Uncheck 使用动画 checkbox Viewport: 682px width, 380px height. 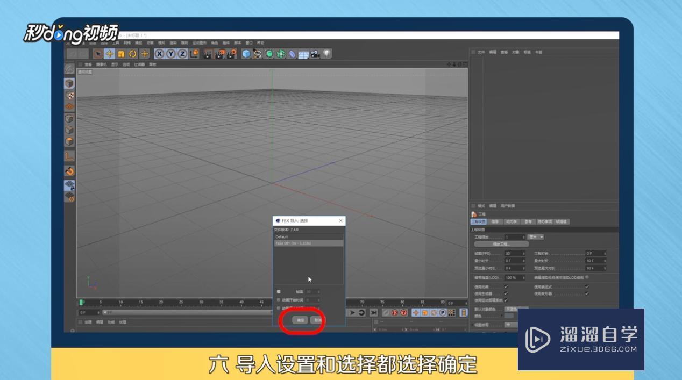pyautogui.click(x=506, y=286)
